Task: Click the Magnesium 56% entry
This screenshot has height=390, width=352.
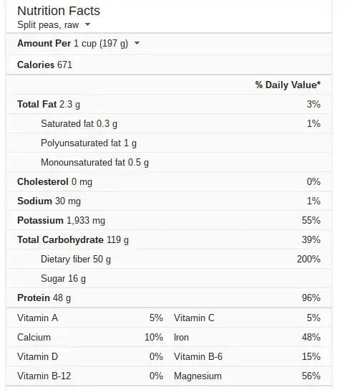Action: pyautogui.click(x=247, y=376)
